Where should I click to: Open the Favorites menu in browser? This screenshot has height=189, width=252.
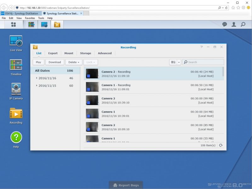point(30,18)
